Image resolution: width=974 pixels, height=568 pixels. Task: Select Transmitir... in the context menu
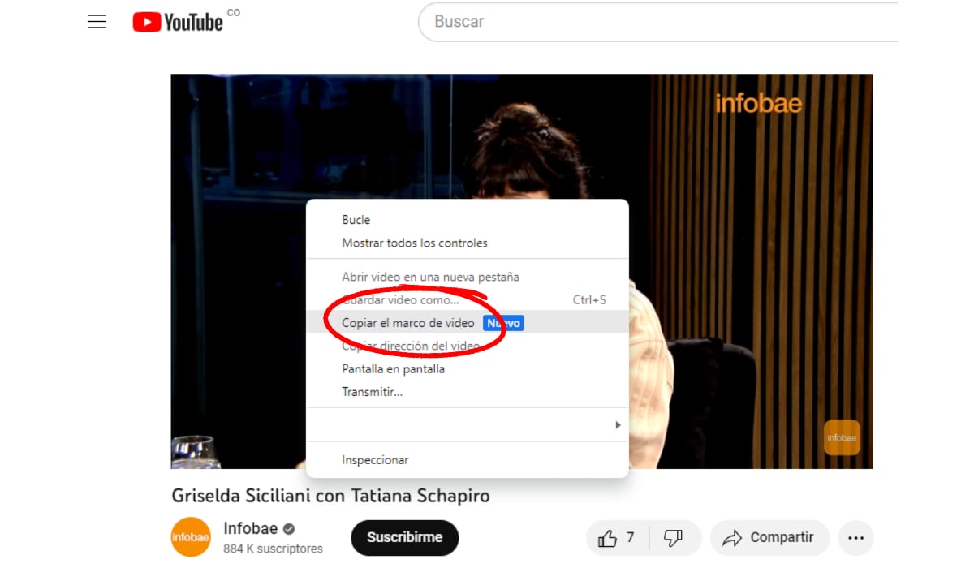(373, 392)
